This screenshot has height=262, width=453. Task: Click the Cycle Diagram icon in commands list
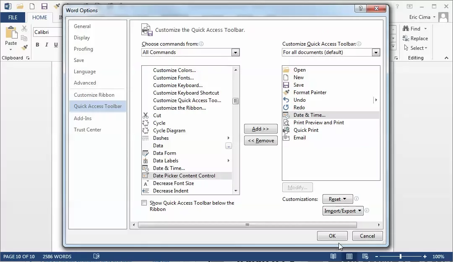pos(146,131)
